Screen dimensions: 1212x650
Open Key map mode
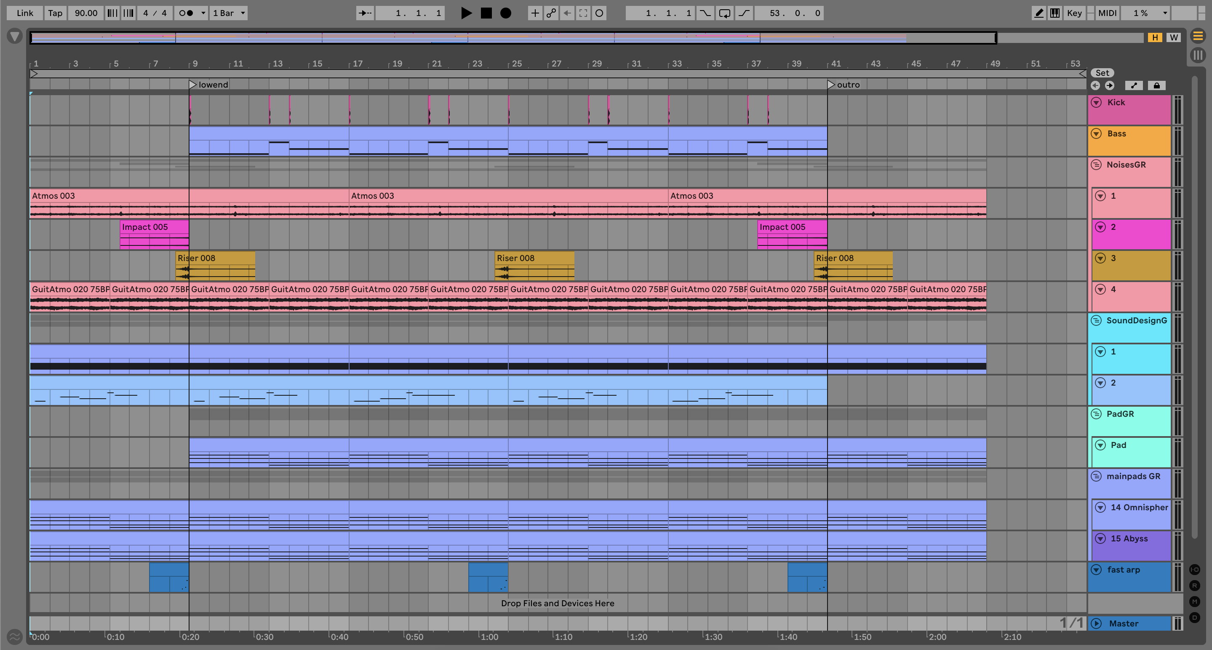[x=1074, y=13]
